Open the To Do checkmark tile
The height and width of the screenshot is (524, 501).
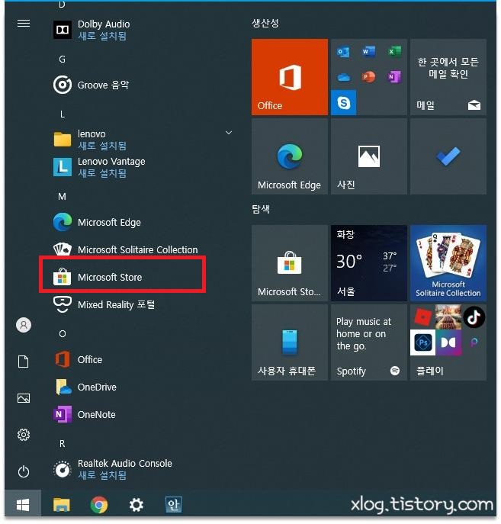pyautogui.click(x=448, y=156)
